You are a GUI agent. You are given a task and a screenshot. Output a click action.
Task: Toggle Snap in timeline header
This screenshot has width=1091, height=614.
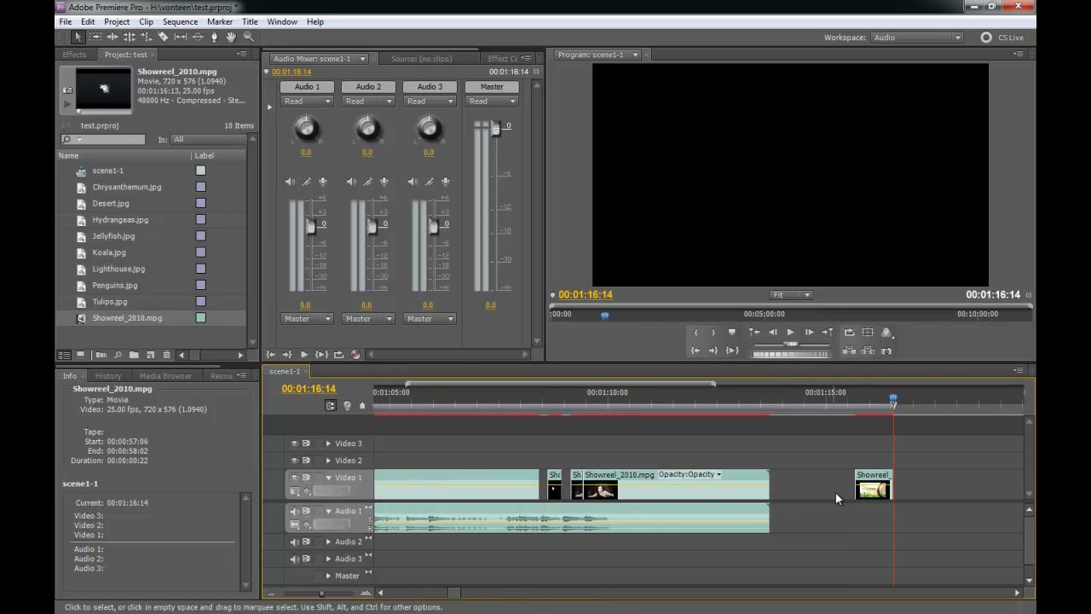331,406
